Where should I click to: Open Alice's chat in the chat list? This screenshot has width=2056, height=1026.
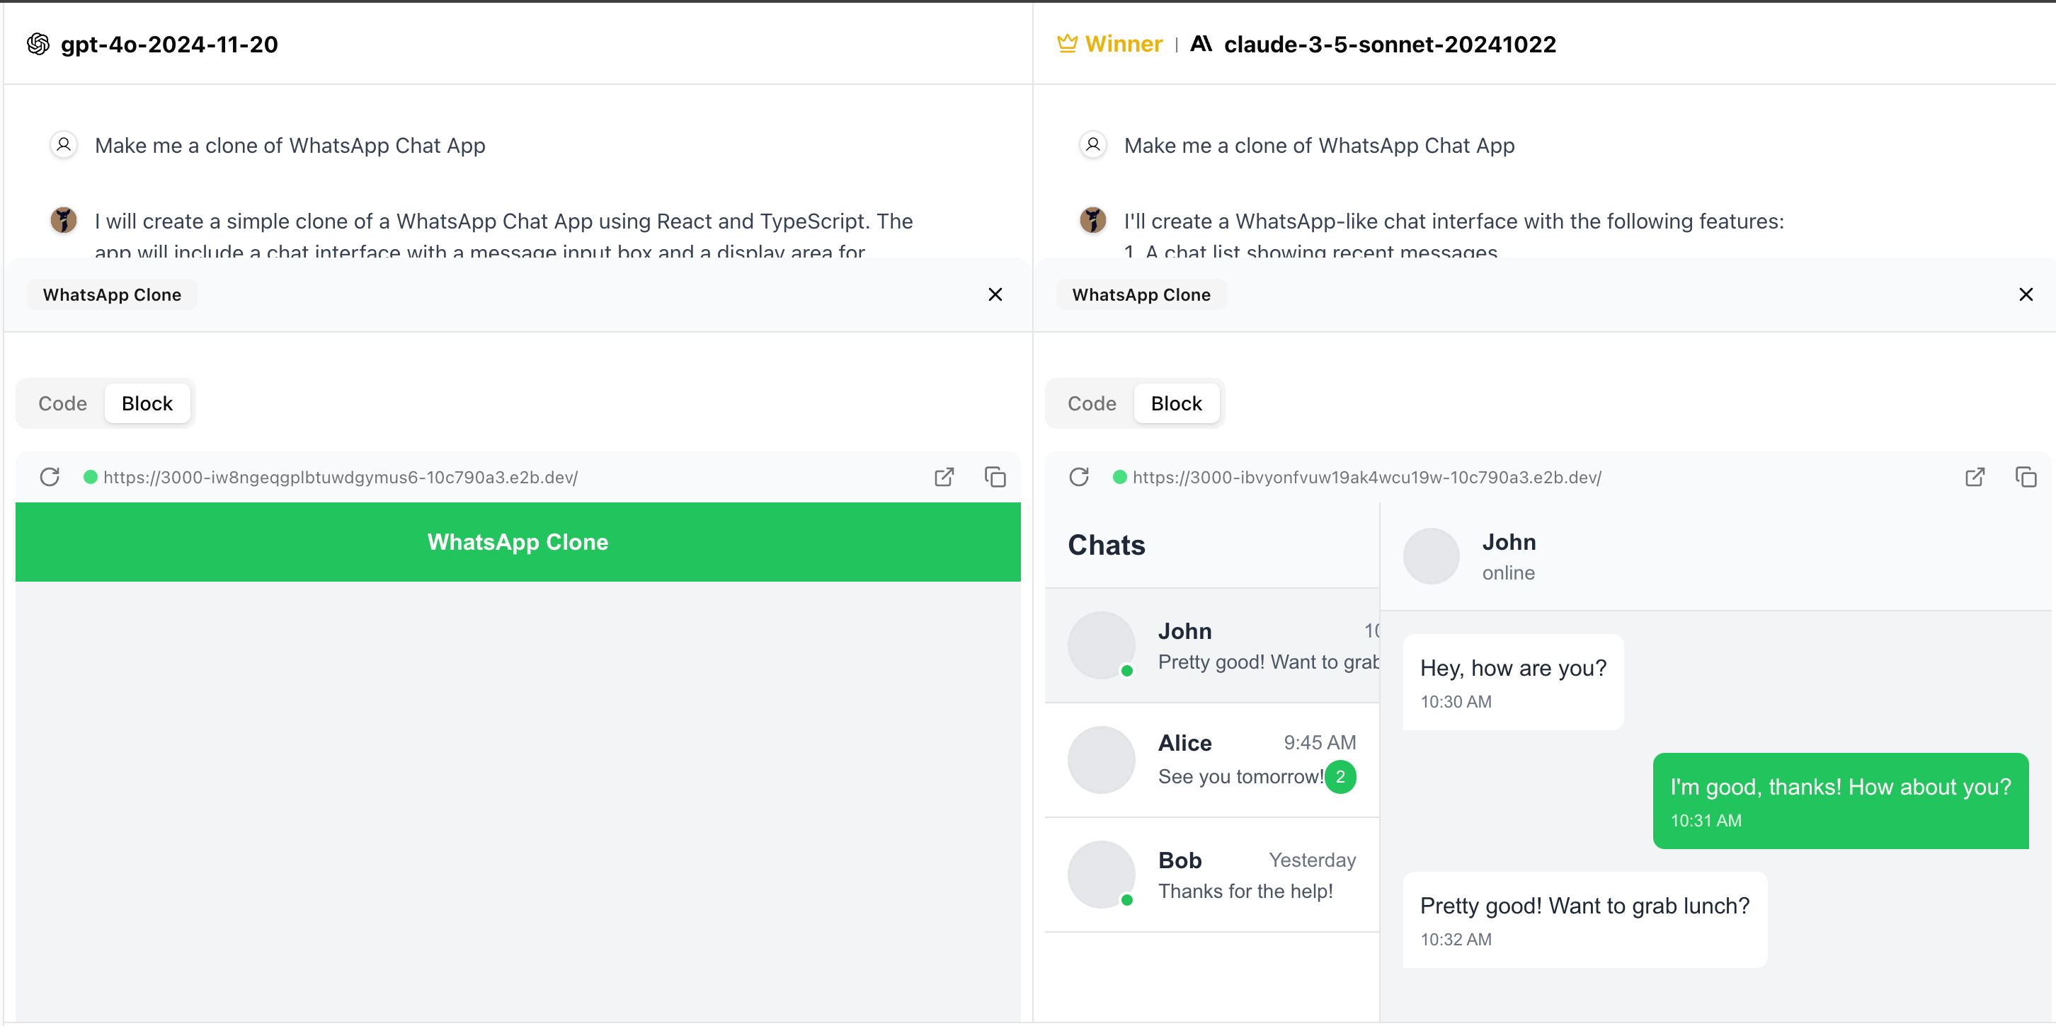click(1212, 761)
